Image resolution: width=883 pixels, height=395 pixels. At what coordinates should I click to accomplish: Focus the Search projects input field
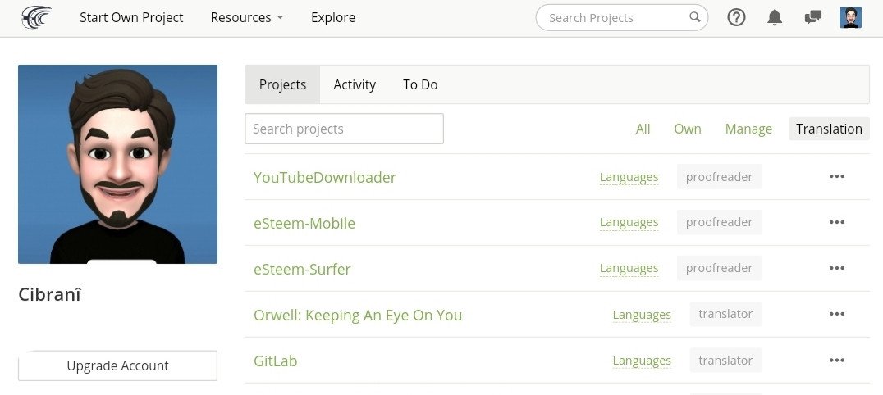[x=344, y=129]
